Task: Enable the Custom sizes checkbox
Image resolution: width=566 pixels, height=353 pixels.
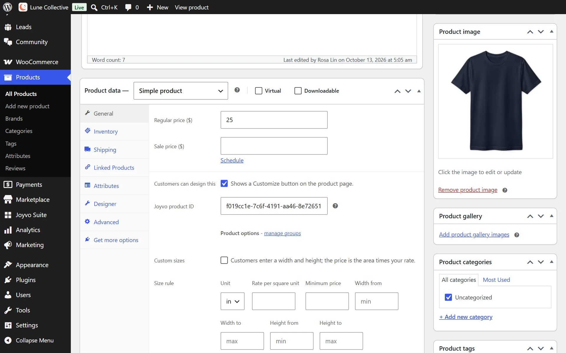Action: (224, 260)
